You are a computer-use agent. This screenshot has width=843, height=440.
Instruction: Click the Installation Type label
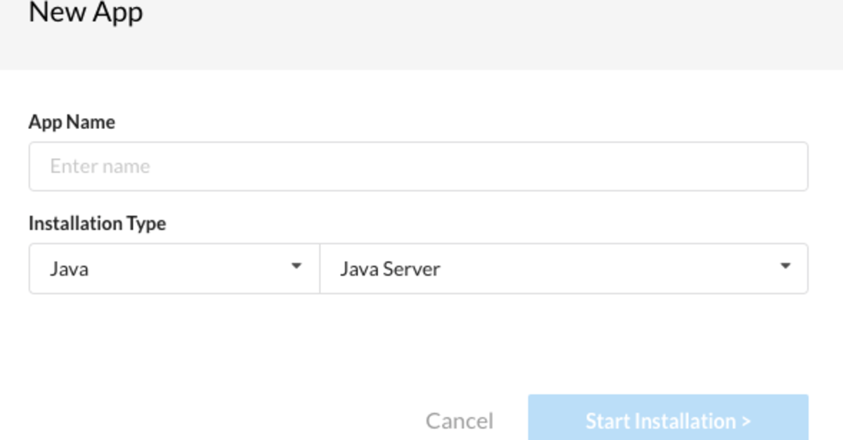tap(97, 223)
